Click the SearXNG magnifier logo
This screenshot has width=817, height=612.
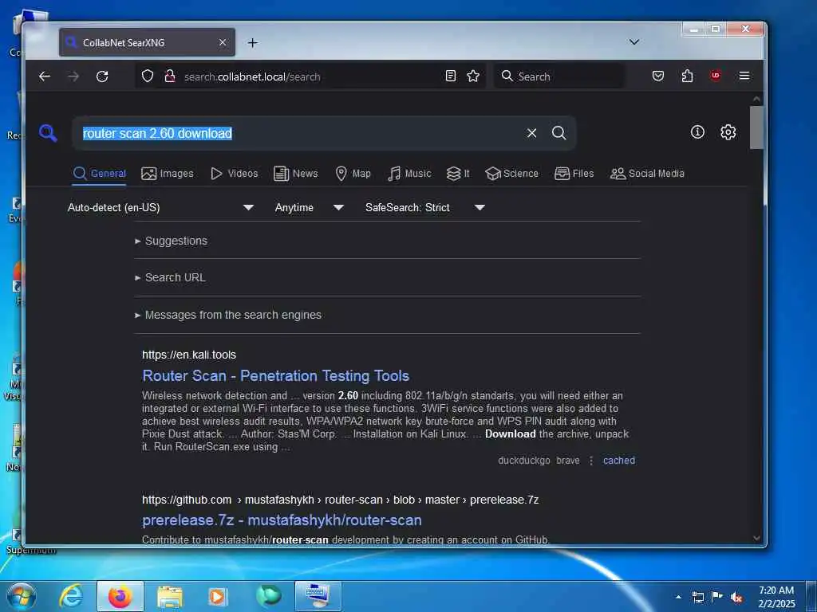point(48,133)
